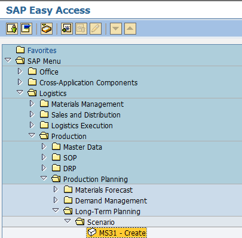The width and height of the screenshot is (242, 238).
Task: Click the DRP folder icon
Action: coord(56,168)
